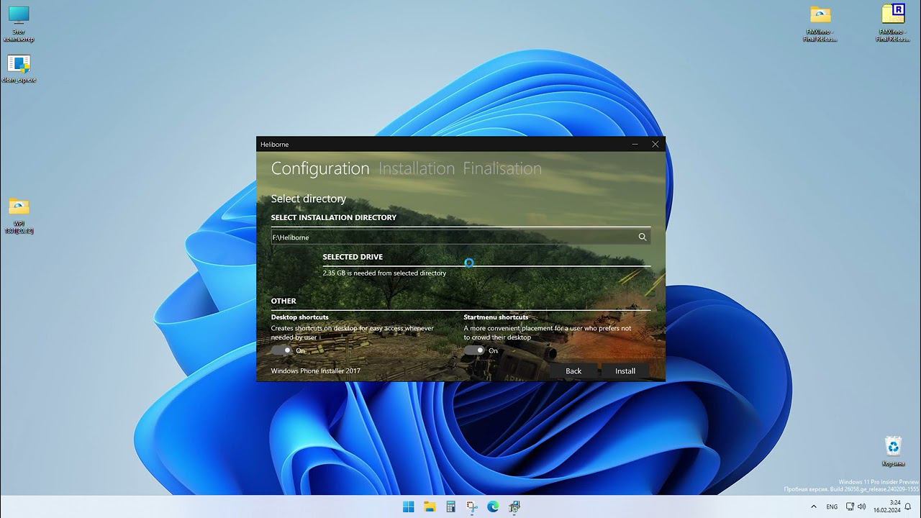Click the Install button
The height and width of the screenshot is (518, 921).
625,371
